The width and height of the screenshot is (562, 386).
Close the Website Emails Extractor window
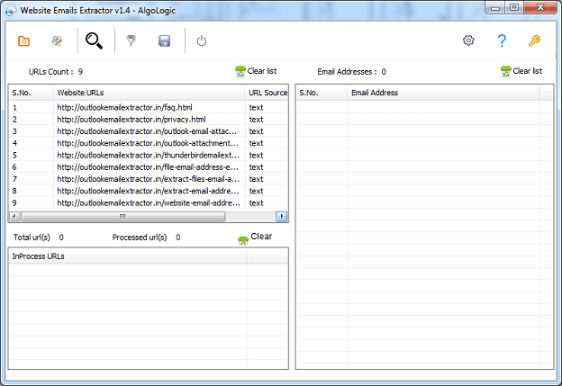click(541, 8)
